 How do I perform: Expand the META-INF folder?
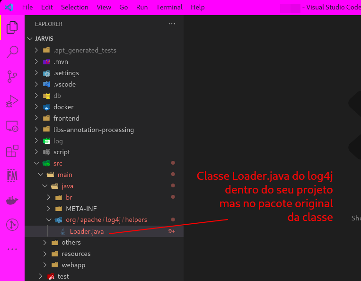click(x=49, y=209)
